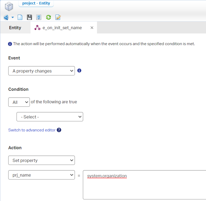Screen dimensions: 206x201
Task: Expand the prj_name property dropdown
Action: point(42,175)
